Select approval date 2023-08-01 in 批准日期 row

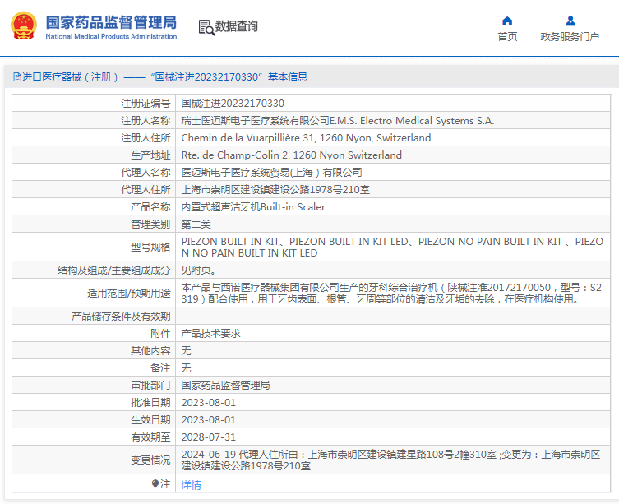coord(209,403)
